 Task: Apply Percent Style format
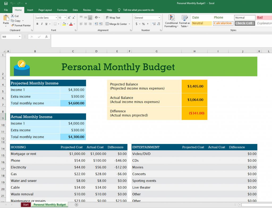pos(143,24)
